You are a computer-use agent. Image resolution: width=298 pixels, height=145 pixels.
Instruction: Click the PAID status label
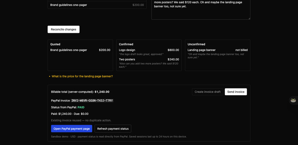81,107
